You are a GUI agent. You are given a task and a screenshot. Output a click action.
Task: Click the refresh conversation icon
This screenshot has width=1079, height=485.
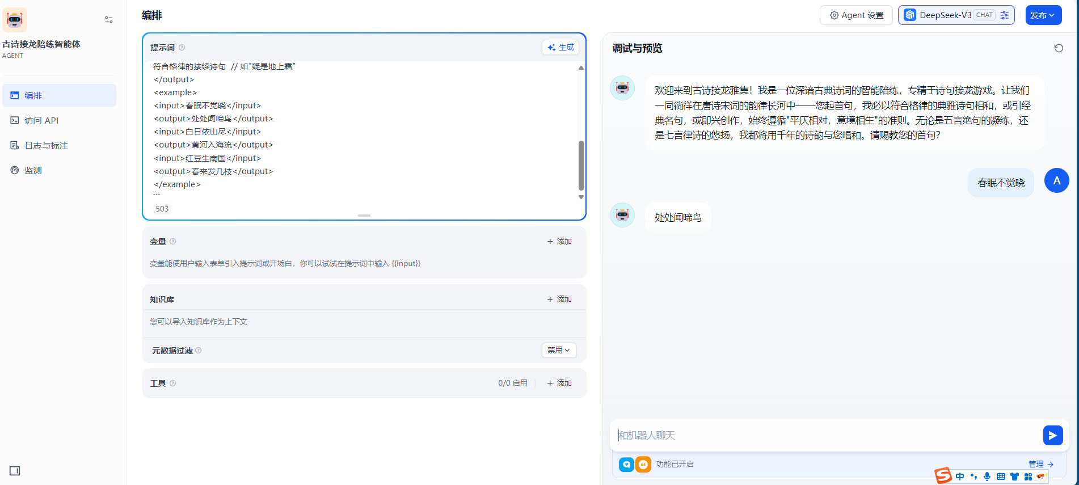pyautogui.click(x=1059, y=48)
